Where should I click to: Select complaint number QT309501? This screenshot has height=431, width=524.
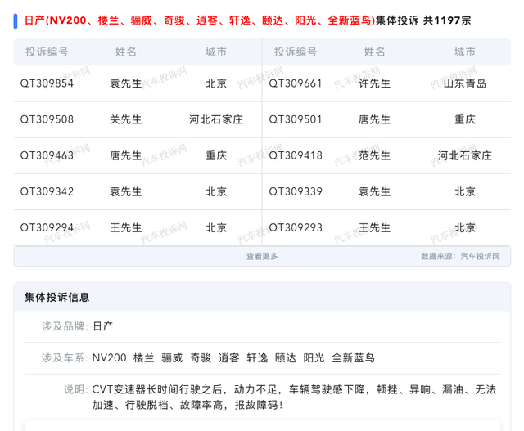coord(296,119)
